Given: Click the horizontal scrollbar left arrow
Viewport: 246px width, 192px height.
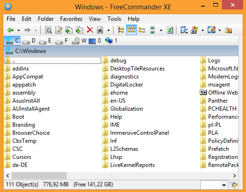Looking at the screenshot, I should point(8,175).
